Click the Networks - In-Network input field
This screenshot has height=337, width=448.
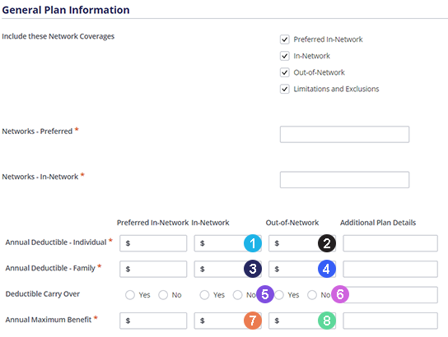tap(344, 180)
